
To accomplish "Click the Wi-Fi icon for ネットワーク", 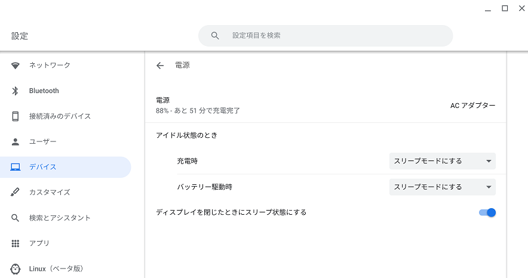I will pyautogui.click(x=15, y=65).
